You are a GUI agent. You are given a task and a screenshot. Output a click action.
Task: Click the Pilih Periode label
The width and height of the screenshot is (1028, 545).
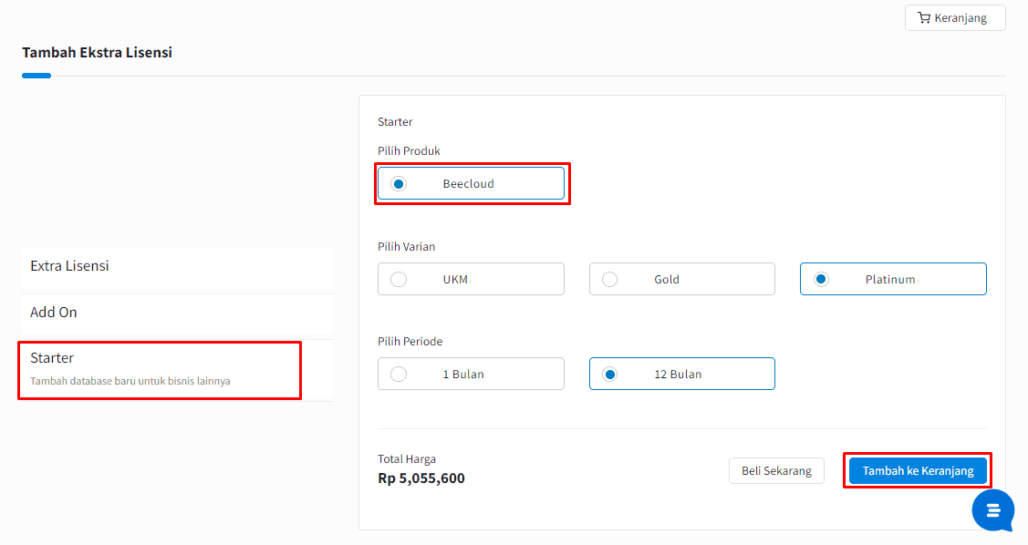(410, 341)
